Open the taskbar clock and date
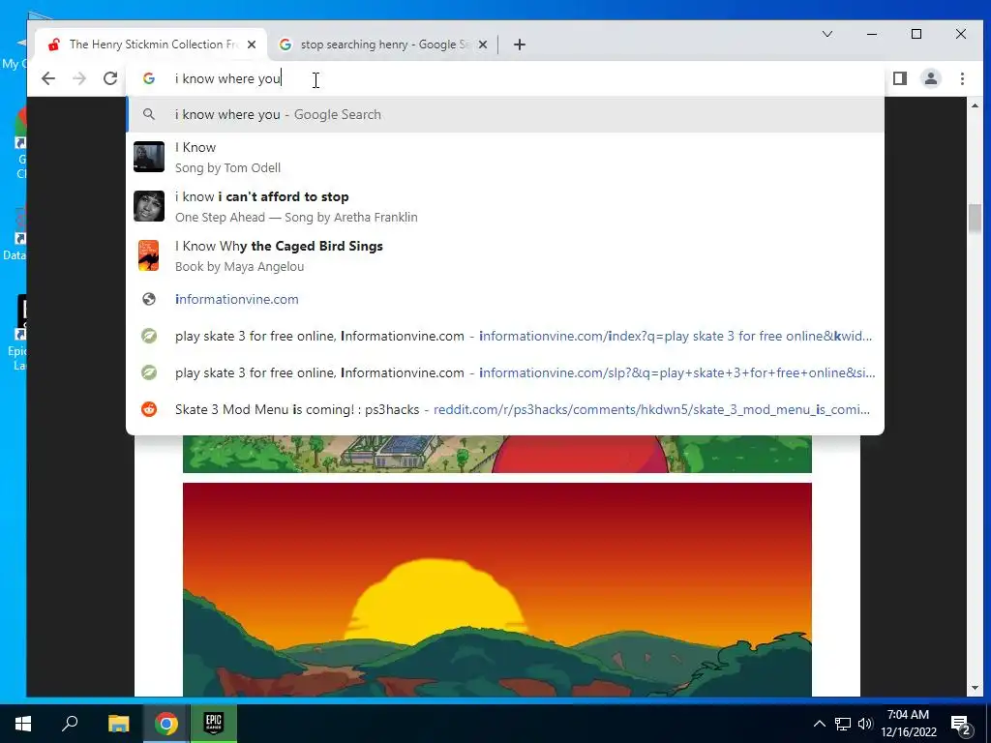 coord(909,724)
